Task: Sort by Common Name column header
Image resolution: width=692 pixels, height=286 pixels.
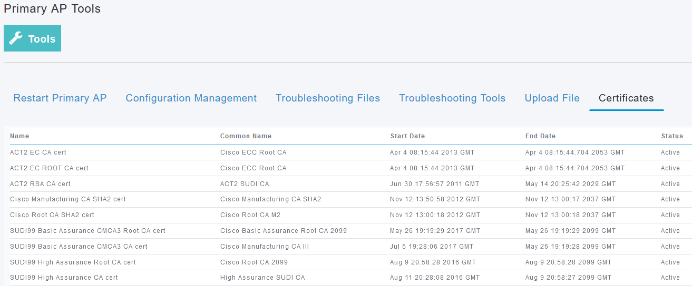Action: pyautogui.click(x=246, y=136)
